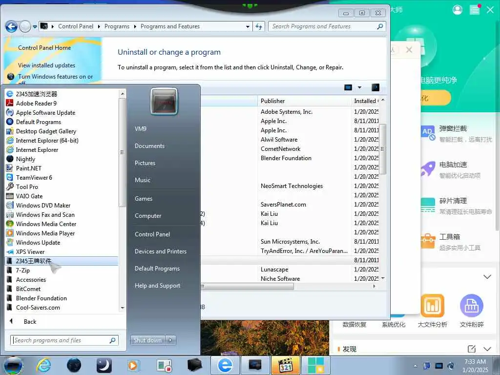Open VM9 user folder in the Start menu
500x375 pixels.
140,128
